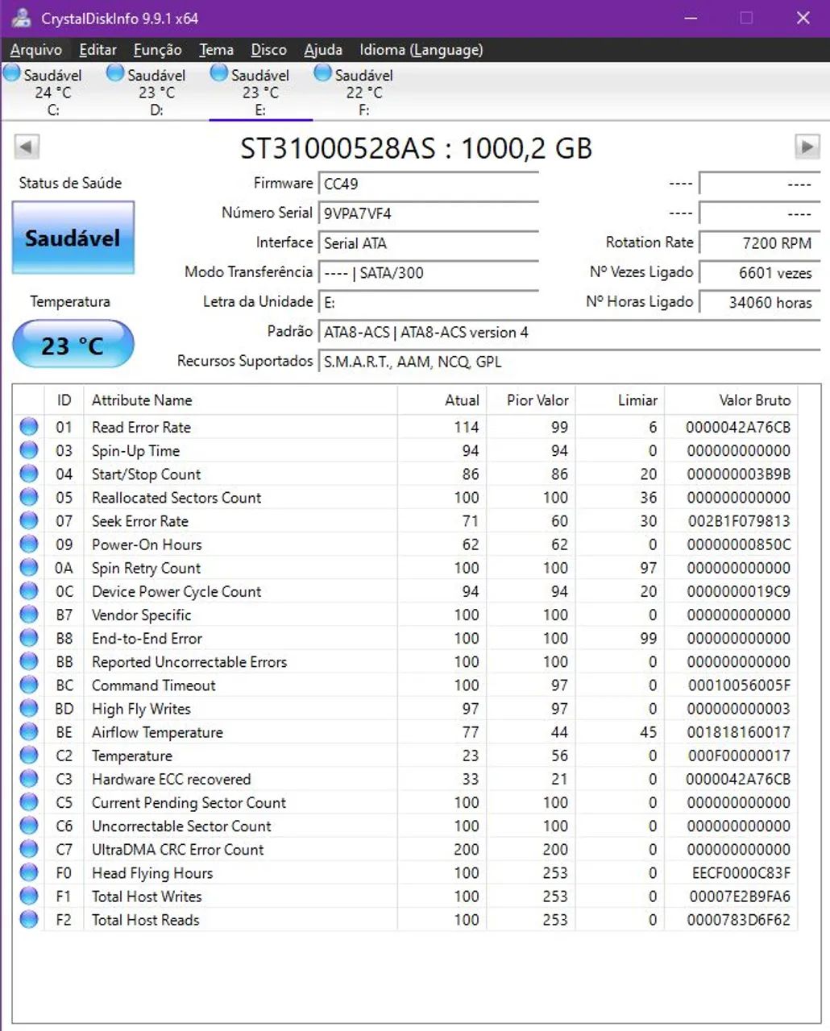
Task: Click status orb for High Fly Writes
Action: tap(29, 708)
